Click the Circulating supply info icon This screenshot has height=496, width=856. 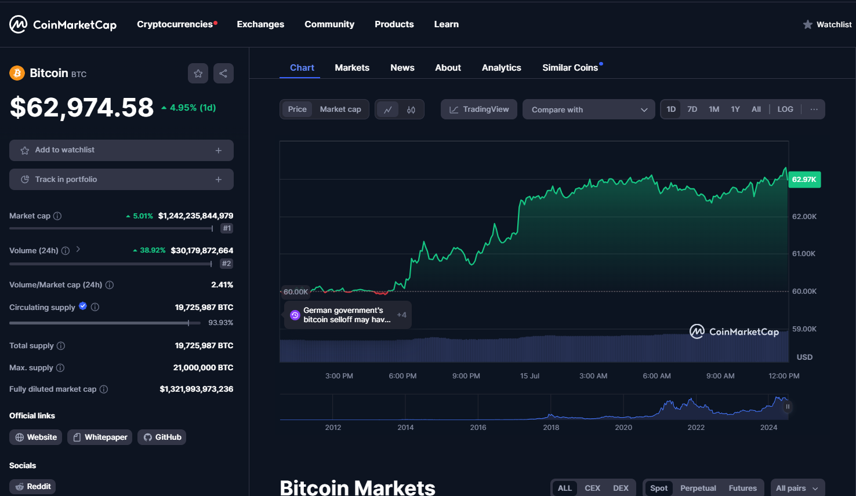tap(95, 307)
